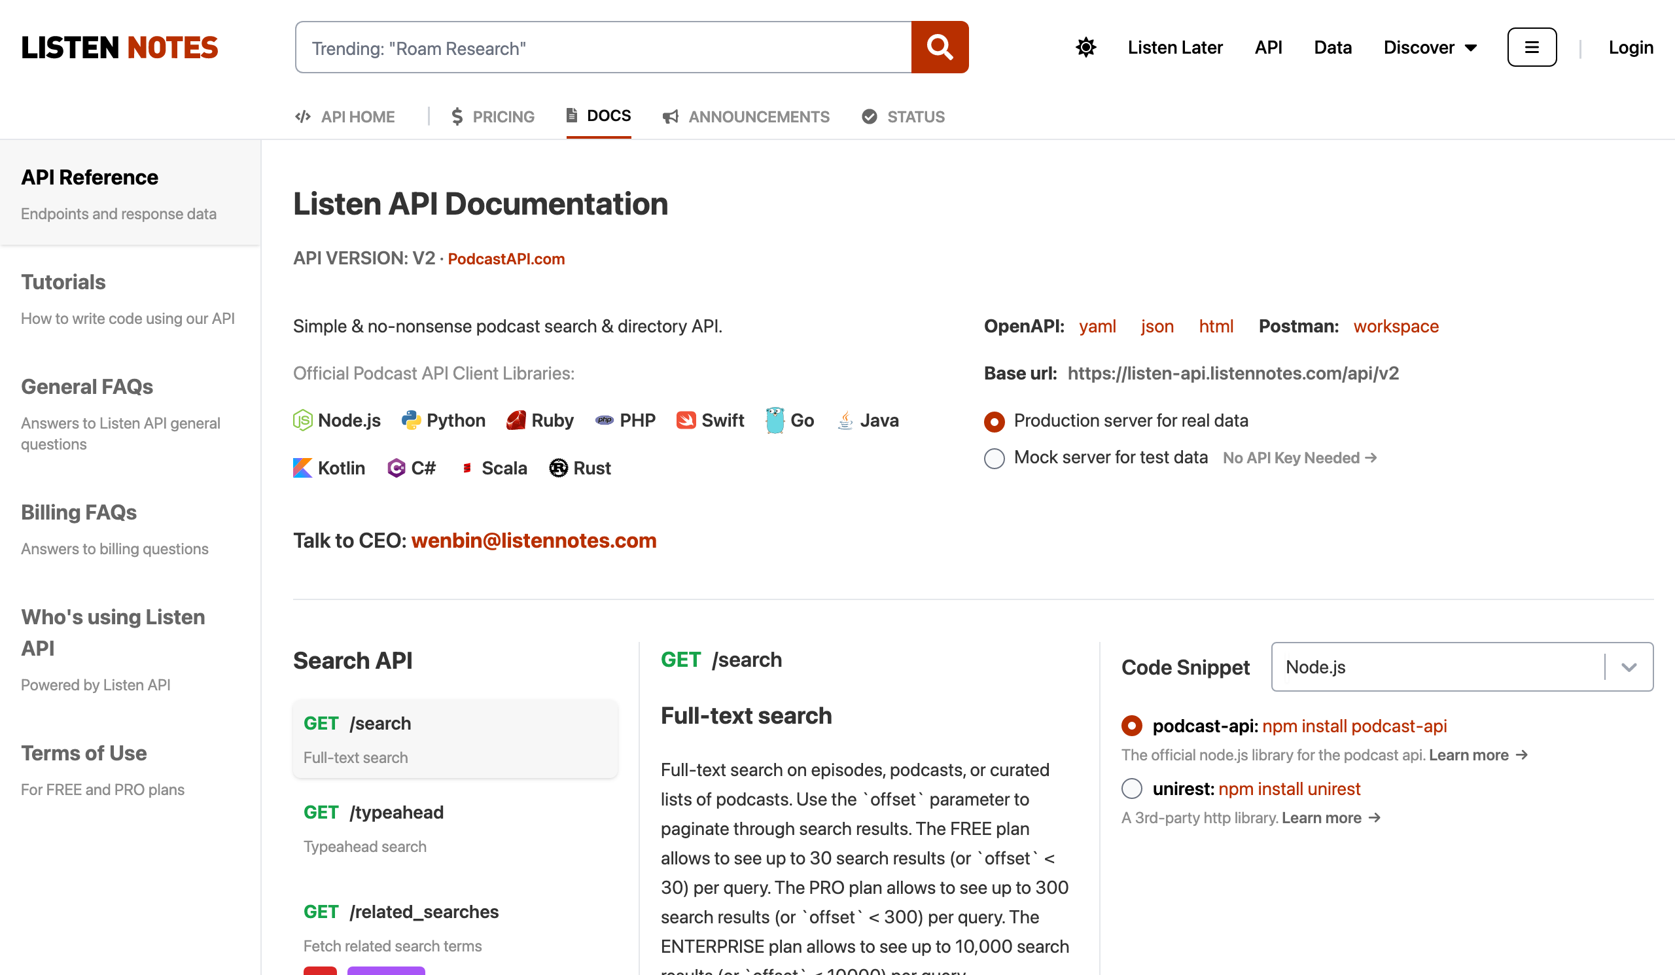Click the Kotlin logo icon

pos(302,468)
